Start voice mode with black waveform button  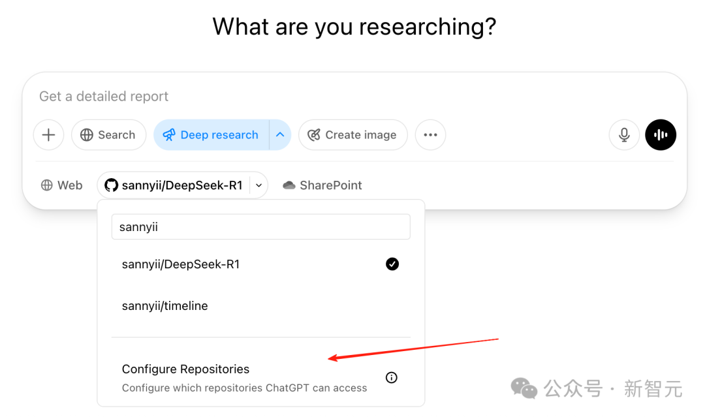[x=661, y=135]
